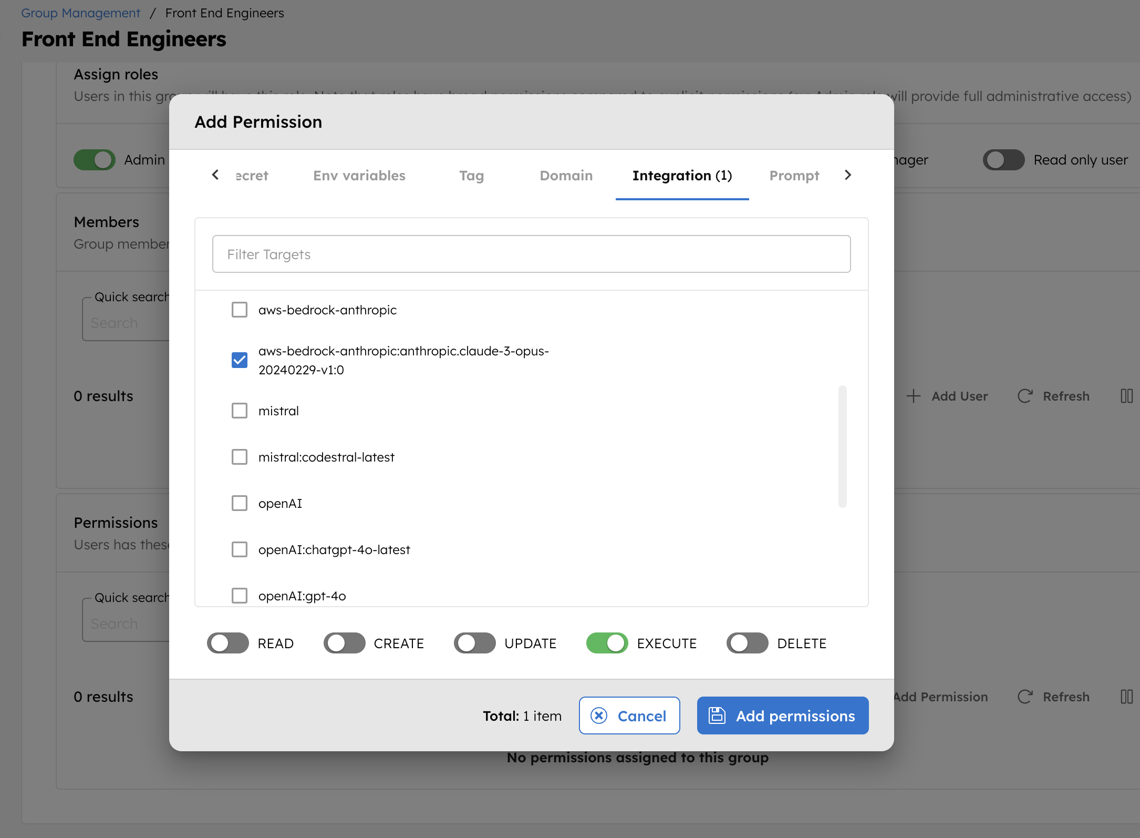Click the 'Front End Engineers' page heading
Screen dimensions: 1140x838
[x=124, y=39]
